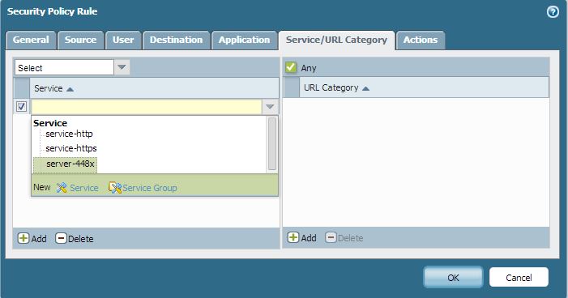Choose service-http from the list
Viewport: 568px width, 298px height.
coord(69,134)
